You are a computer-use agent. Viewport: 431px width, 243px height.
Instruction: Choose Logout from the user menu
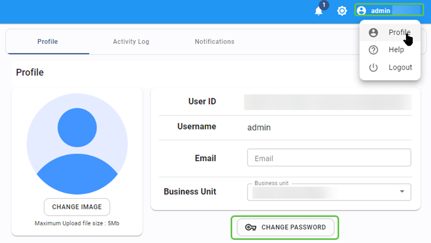click(x=400, y=67)
